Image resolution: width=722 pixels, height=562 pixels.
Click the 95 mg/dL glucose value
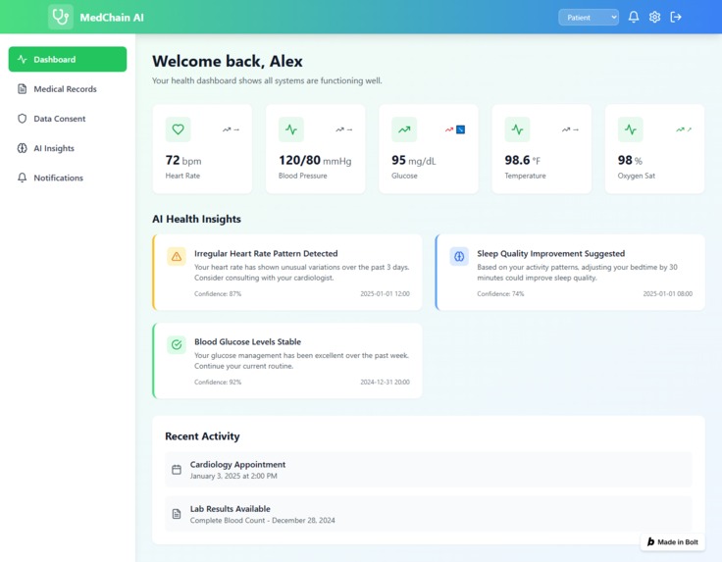pos(414,160)
